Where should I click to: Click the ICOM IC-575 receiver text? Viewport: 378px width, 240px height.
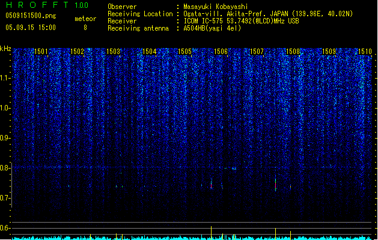(x=241, y=21)
